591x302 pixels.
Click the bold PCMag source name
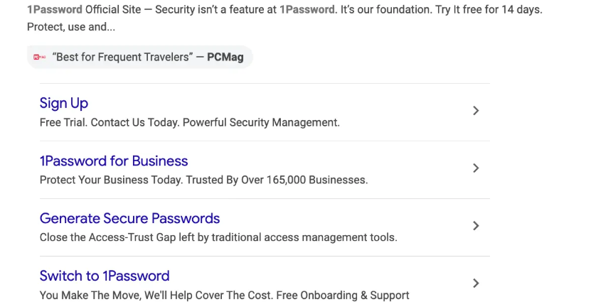click(225, 57)
